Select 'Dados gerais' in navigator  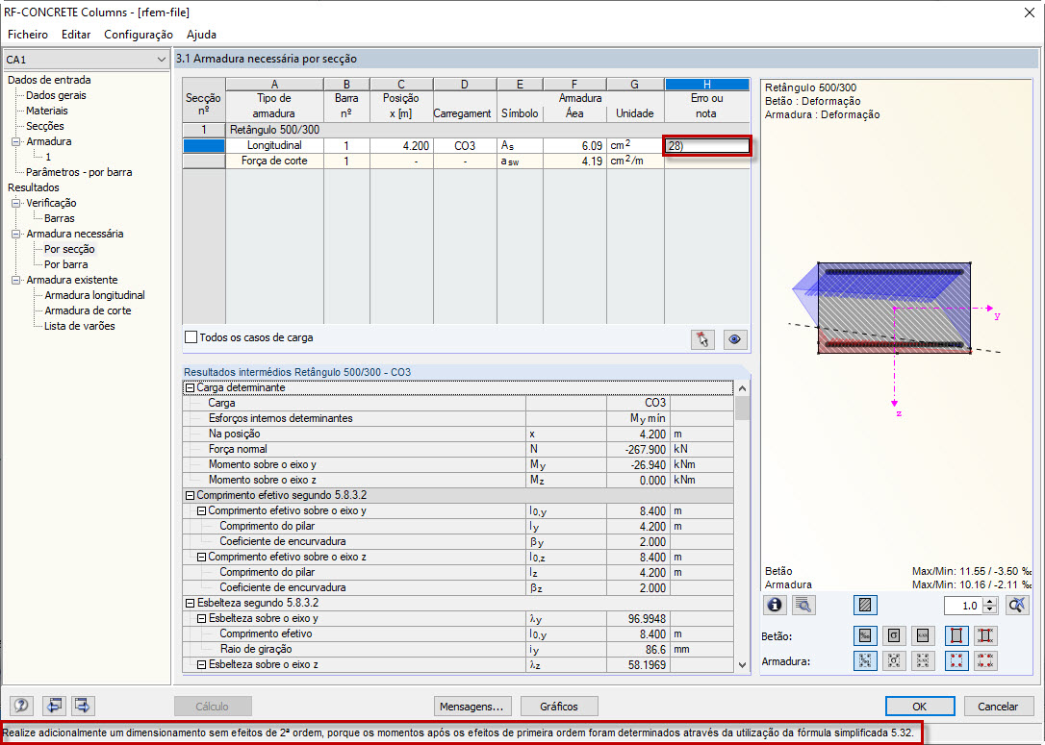[56, 95]
